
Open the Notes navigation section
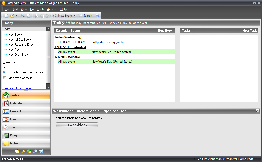(x=26, y=143)
